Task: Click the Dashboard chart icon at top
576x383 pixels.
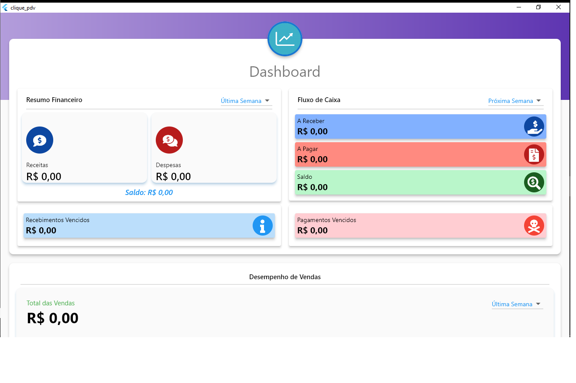Action: click(x=285, y=39)
